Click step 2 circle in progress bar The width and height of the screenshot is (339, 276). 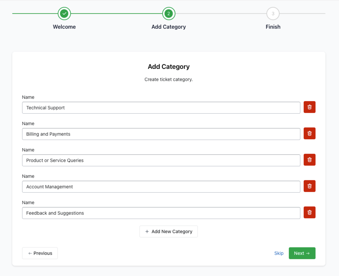tap(169, 14)
